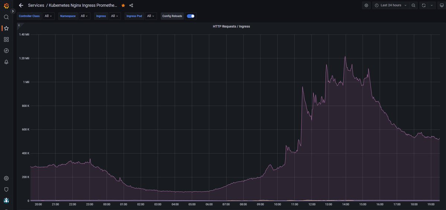Open the search dashboards icon
The height and width of the screenshot is (210, 446).
6,17
